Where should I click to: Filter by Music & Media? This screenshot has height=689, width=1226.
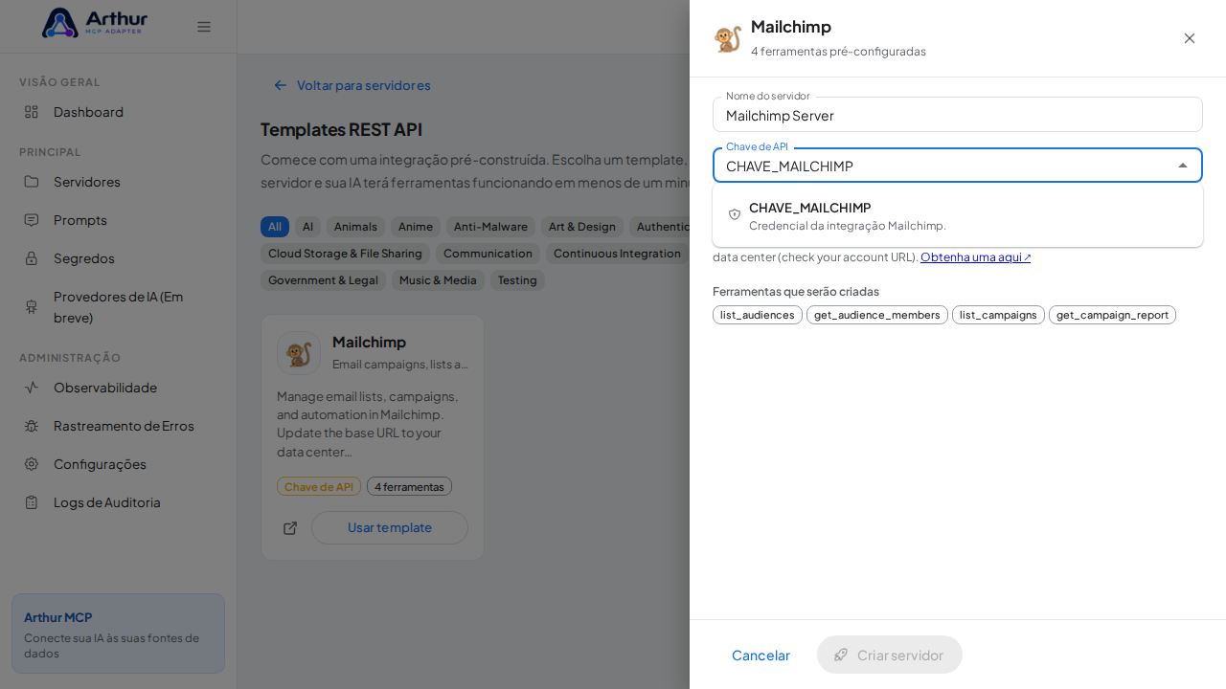pos(438,280)
